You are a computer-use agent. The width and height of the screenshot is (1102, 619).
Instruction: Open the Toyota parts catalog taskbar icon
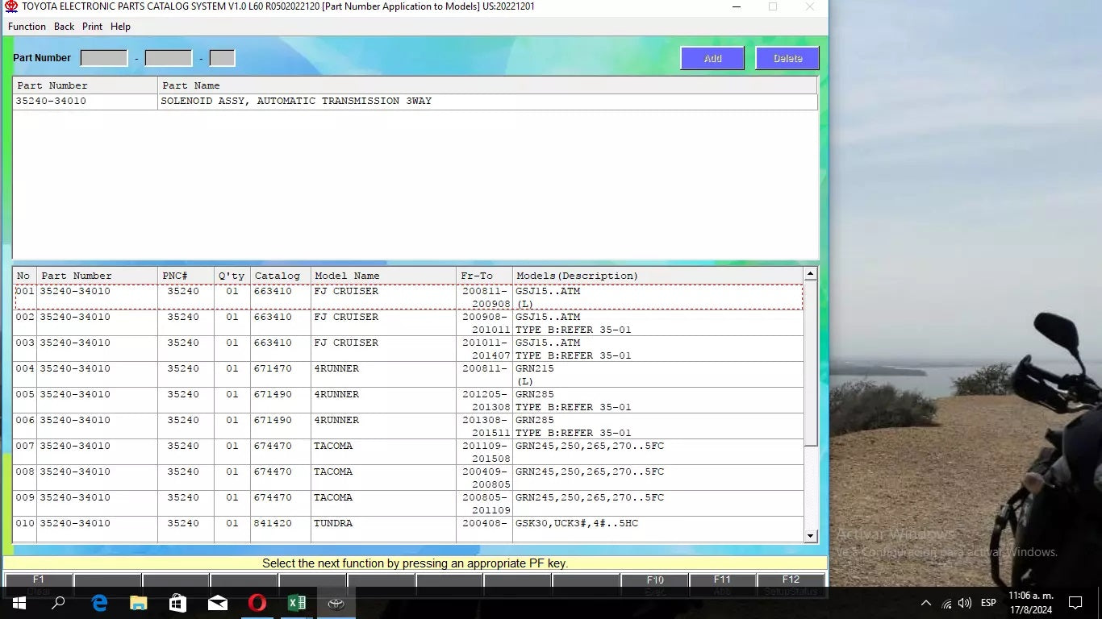(x=336, y=603)
